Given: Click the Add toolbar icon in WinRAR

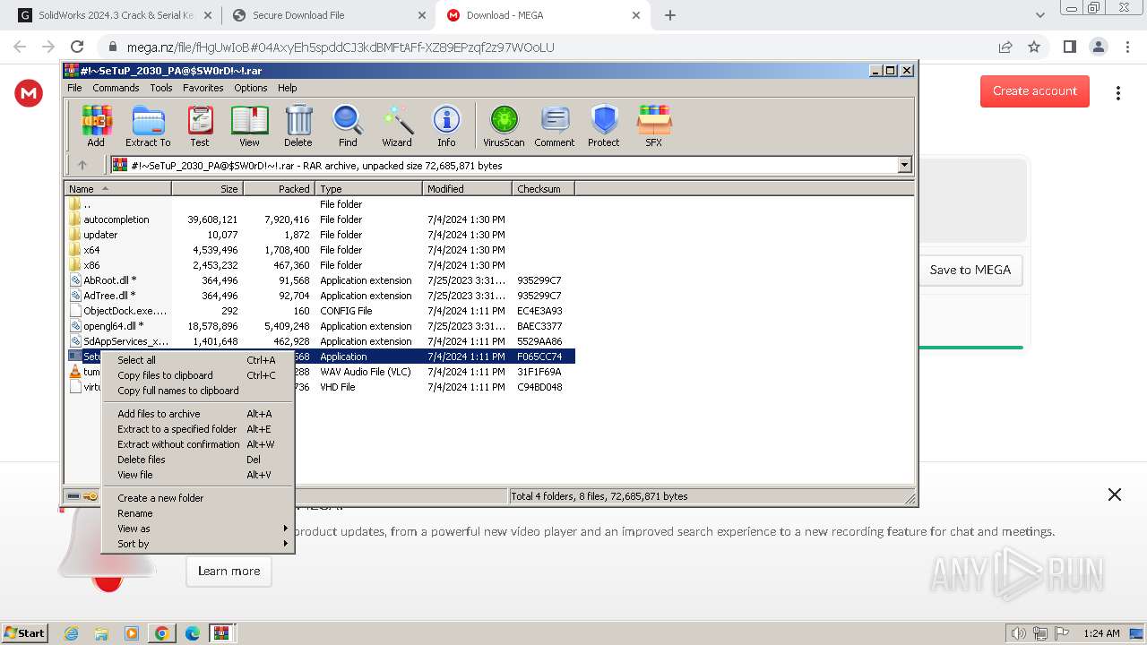Looking at the screenshot, I should pos(96,125).
